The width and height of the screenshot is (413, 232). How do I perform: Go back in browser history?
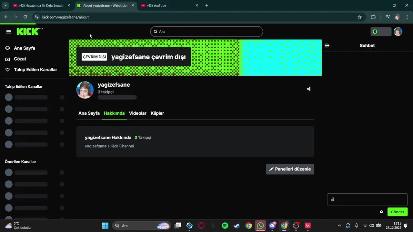click(x=6, y=17)
